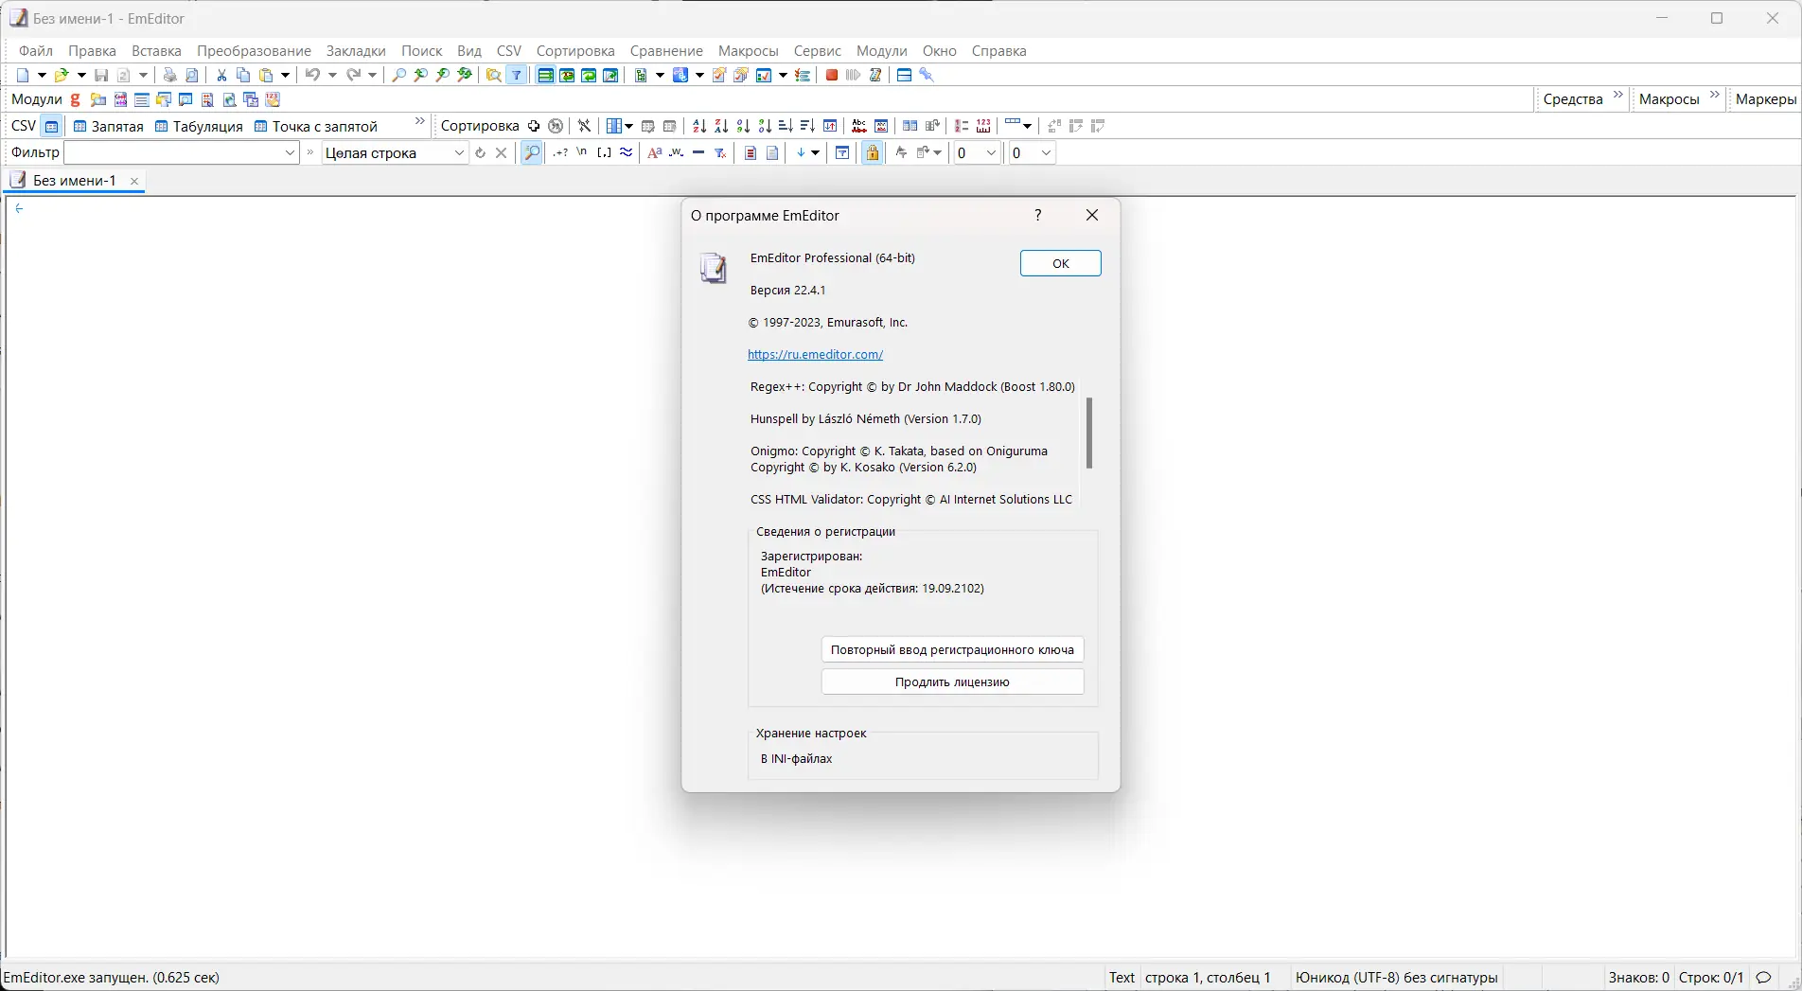The image size is (1802, 991).
Task: Open the Макросы menu
Action: [747, 50]
